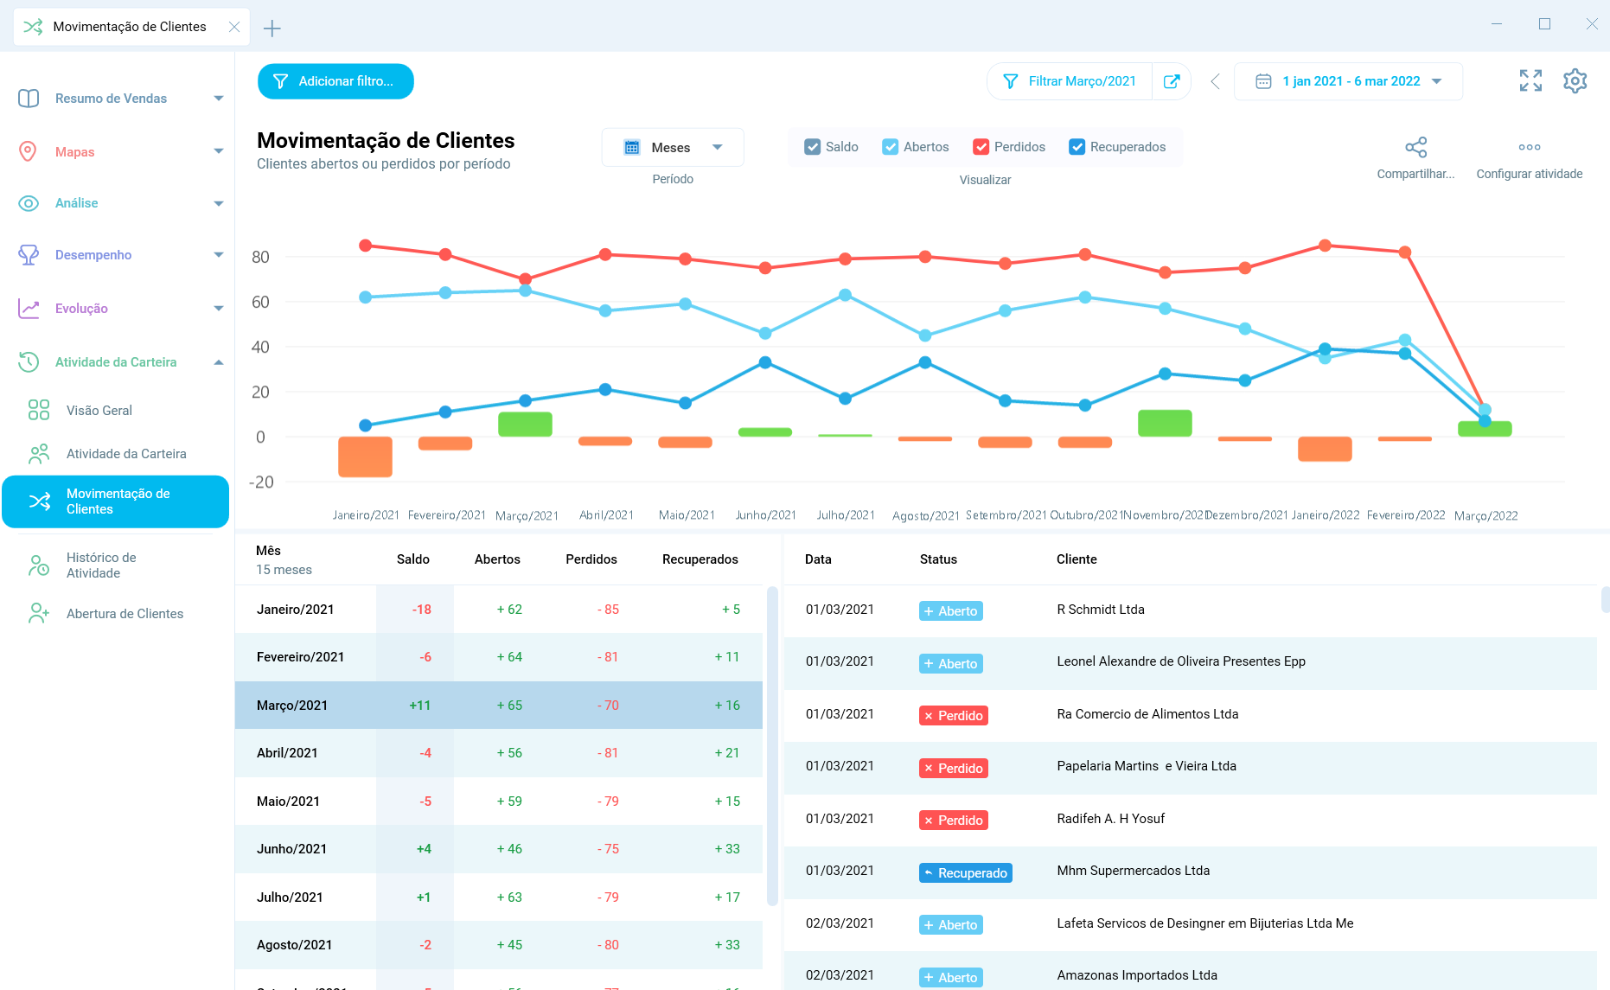The image size is (1610, 990).
Task: Open settings via the gear icon
Action: 1575,80
